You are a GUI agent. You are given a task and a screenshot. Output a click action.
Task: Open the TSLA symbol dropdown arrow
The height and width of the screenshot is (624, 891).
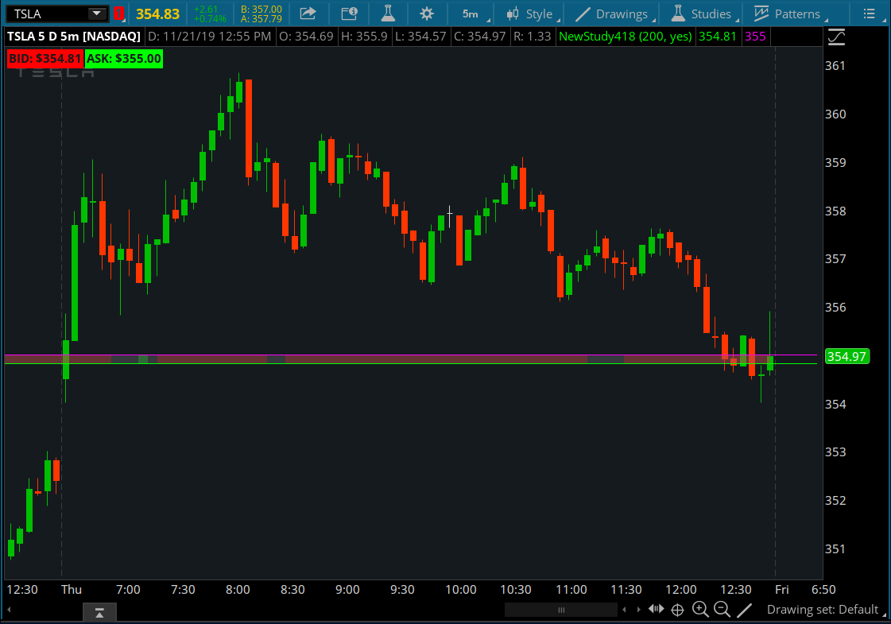(x=96, y=14)
